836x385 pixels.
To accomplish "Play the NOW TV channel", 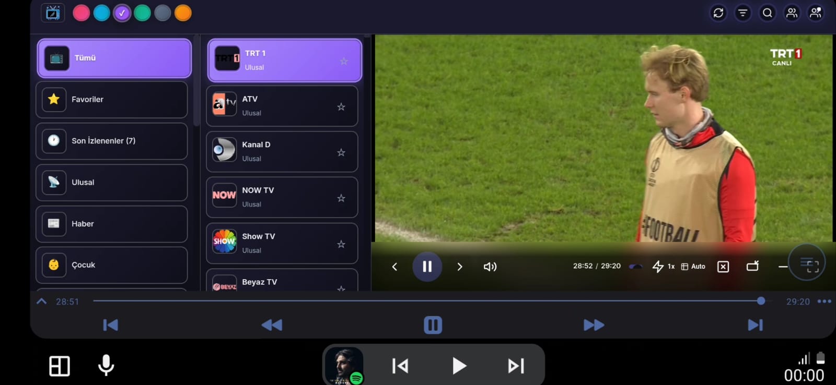I will click(282, 197).
